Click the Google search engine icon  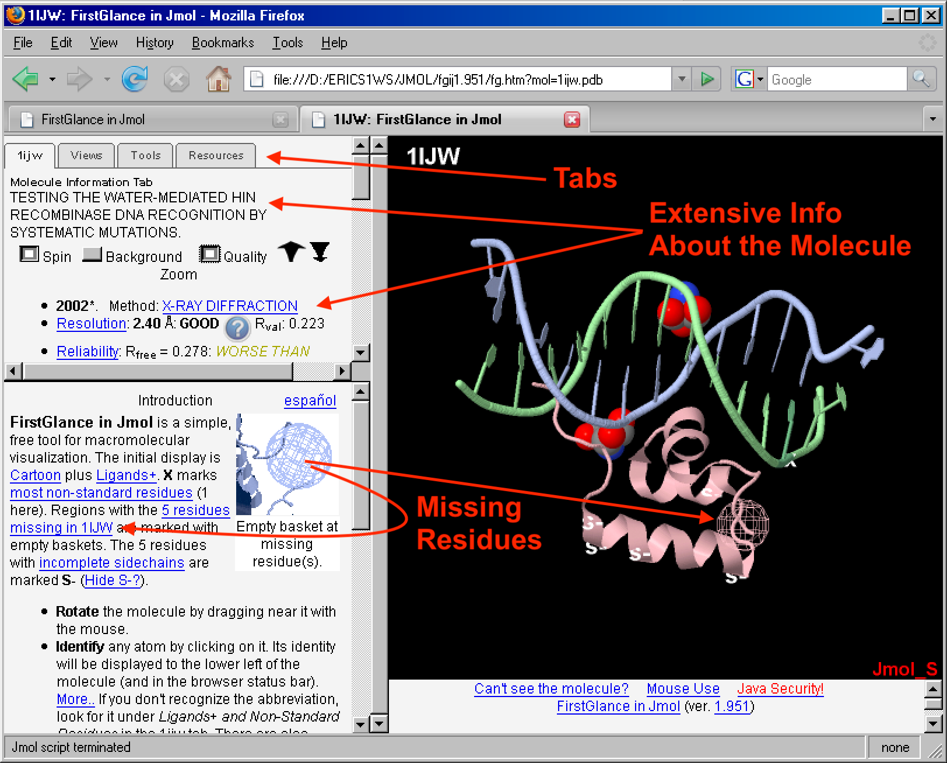(x=745, y=79)
